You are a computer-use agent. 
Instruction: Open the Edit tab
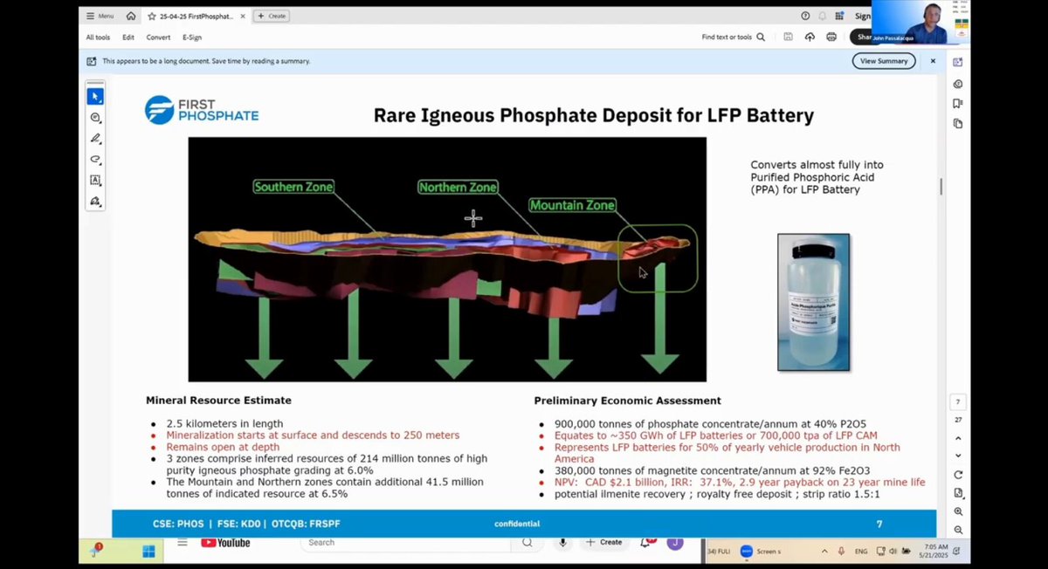tap(128, 38)
